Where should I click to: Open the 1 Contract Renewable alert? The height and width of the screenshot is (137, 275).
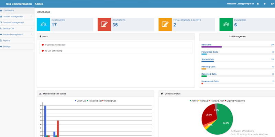tap(55, 45)
